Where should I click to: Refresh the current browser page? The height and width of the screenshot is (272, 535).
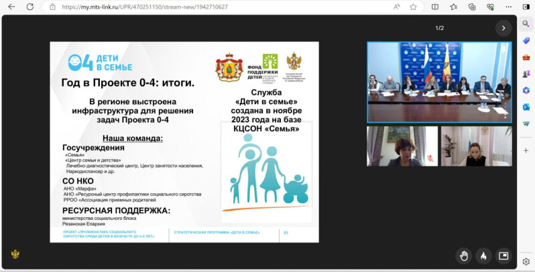click(30, 7)
